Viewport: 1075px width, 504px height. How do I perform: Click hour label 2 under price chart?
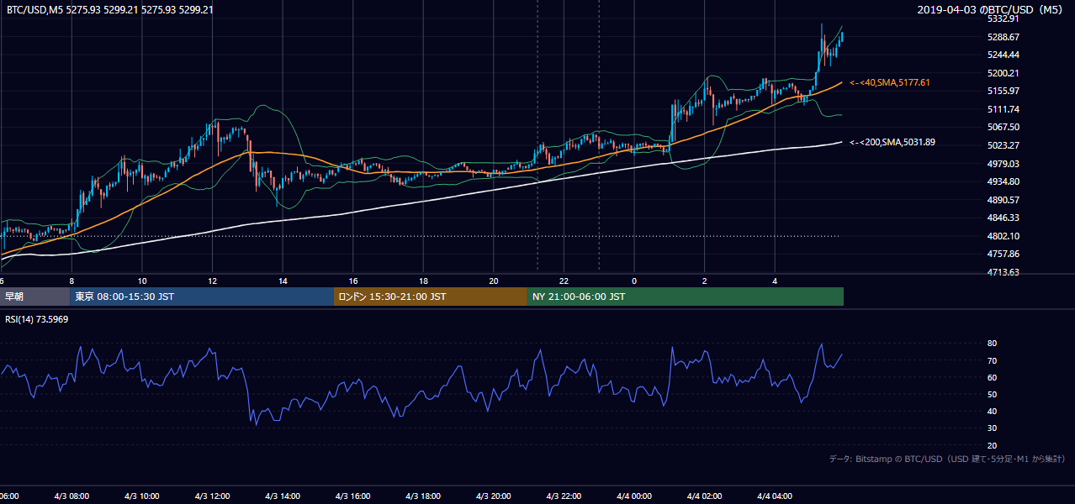pyautogui.click(x=704, y=281)
